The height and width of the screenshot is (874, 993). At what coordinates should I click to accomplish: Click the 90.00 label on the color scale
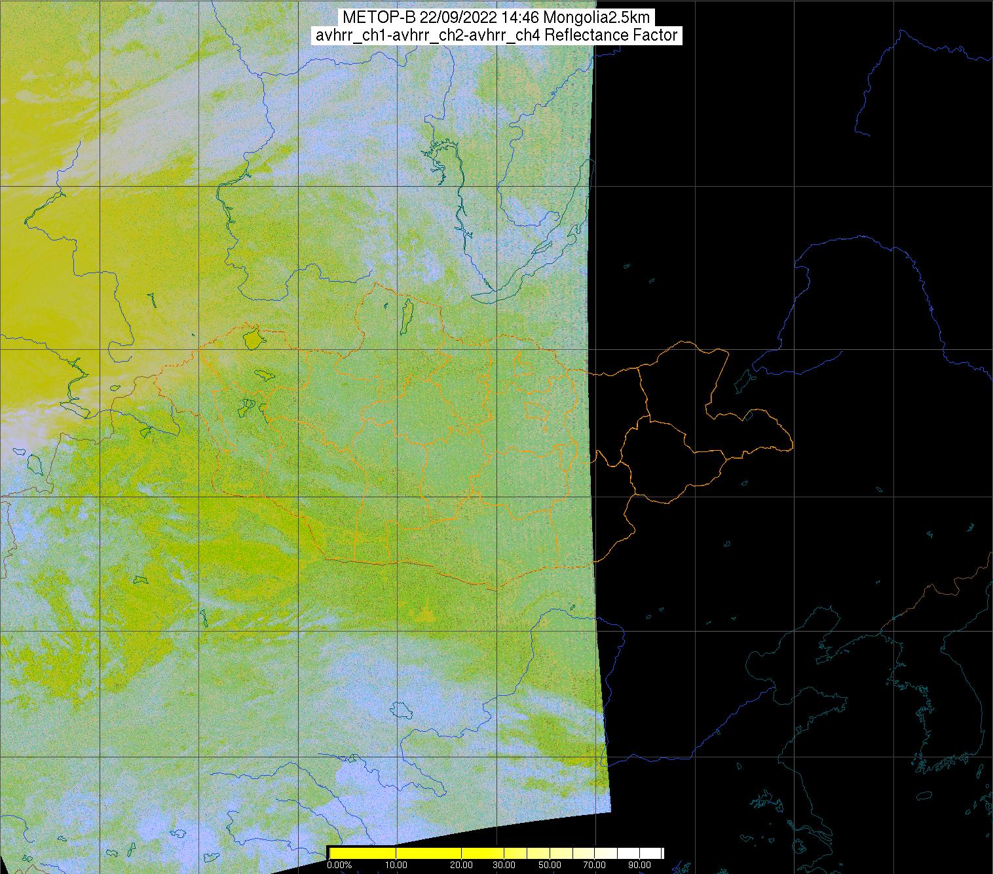pyautogui.click(x=639, y=865)
